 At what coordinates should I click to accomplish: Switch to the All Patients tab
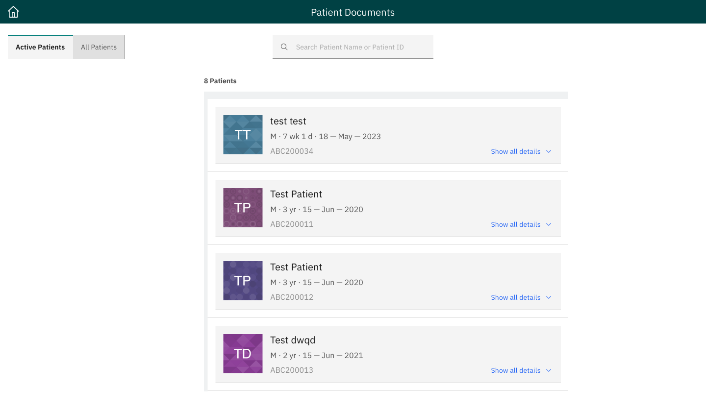[x=99, y=47]
